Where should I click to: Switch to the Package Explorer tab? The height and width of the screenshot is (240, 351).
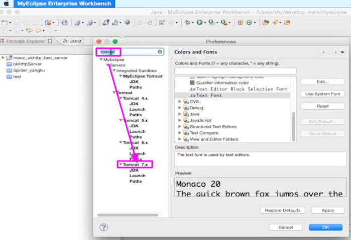(25, 41)
